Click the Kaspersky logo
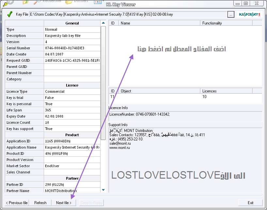Image resolution: width=267 pixels, height=210 pixels. [x=249, y=14]
